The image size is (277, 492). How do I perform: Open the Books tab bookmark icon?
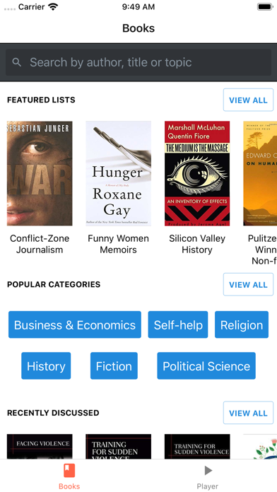[x=69, y=470]
